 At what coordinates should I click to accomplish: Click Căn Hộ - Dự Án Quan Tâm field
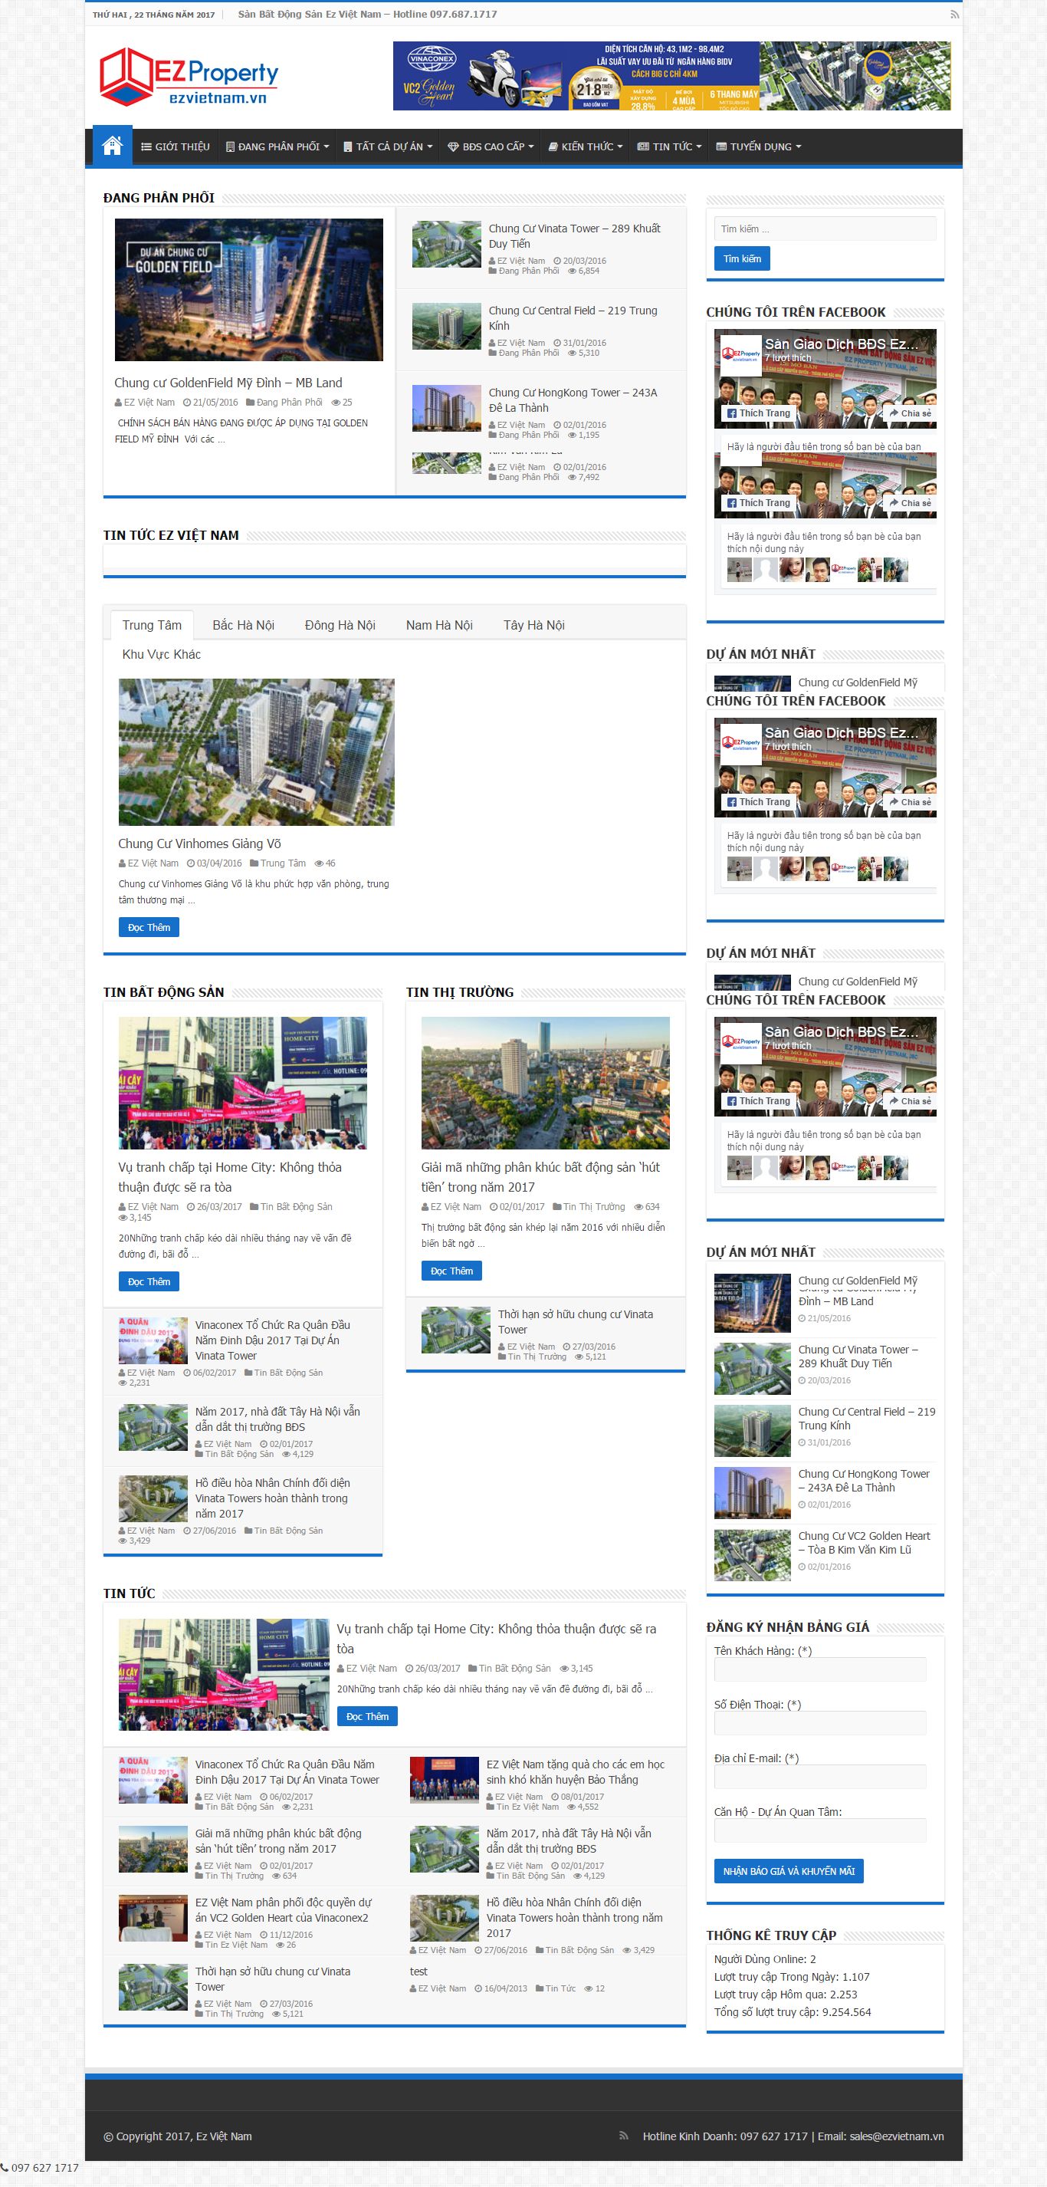pos(819,1830)
